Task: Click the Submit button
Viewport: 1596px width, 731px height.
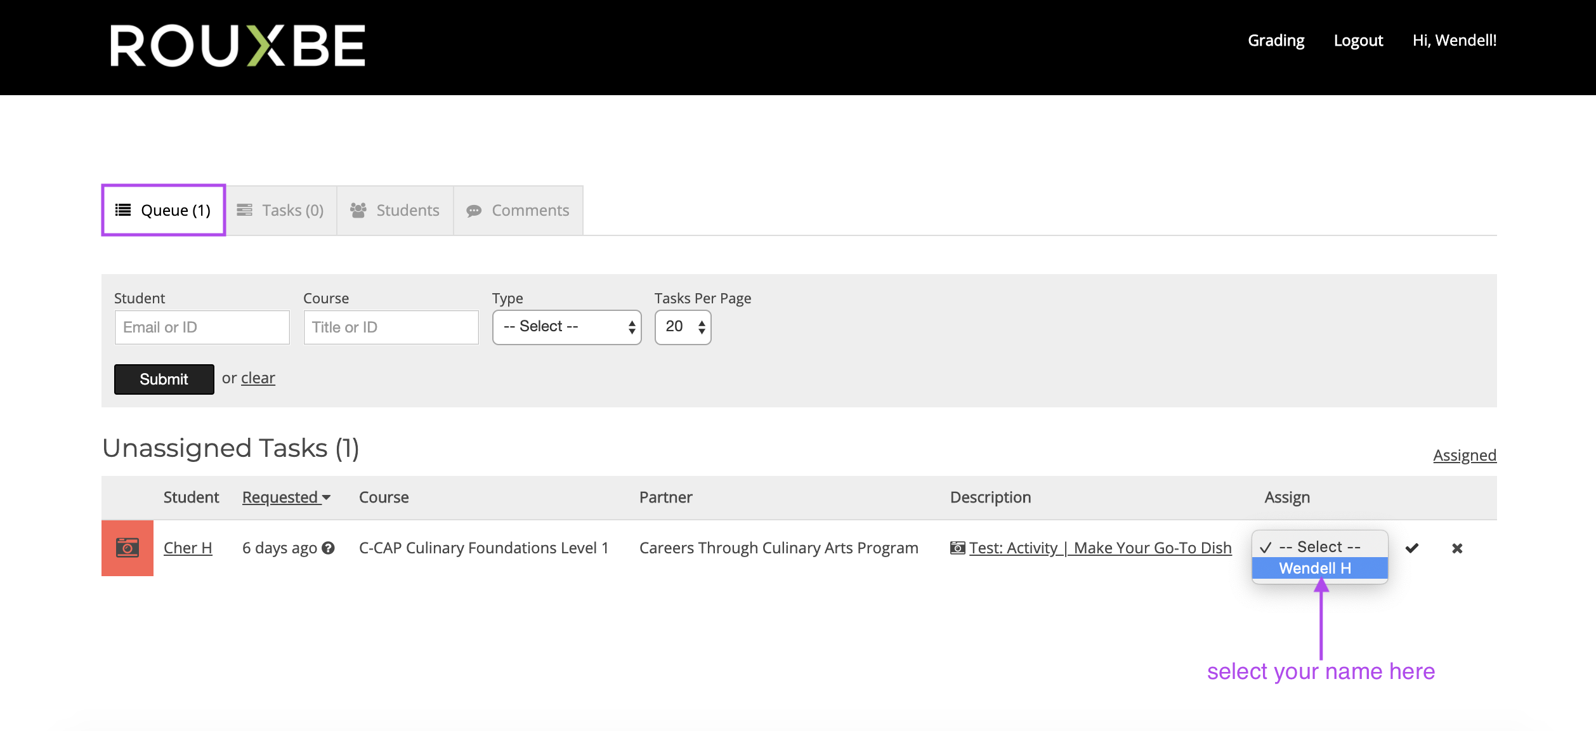Action: [164, 379]
